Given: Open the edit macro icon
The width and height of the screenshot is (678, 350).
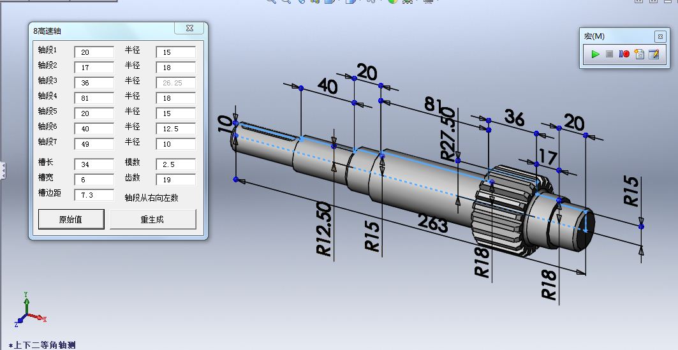Looking at the screenshot, I should point(654,54).
